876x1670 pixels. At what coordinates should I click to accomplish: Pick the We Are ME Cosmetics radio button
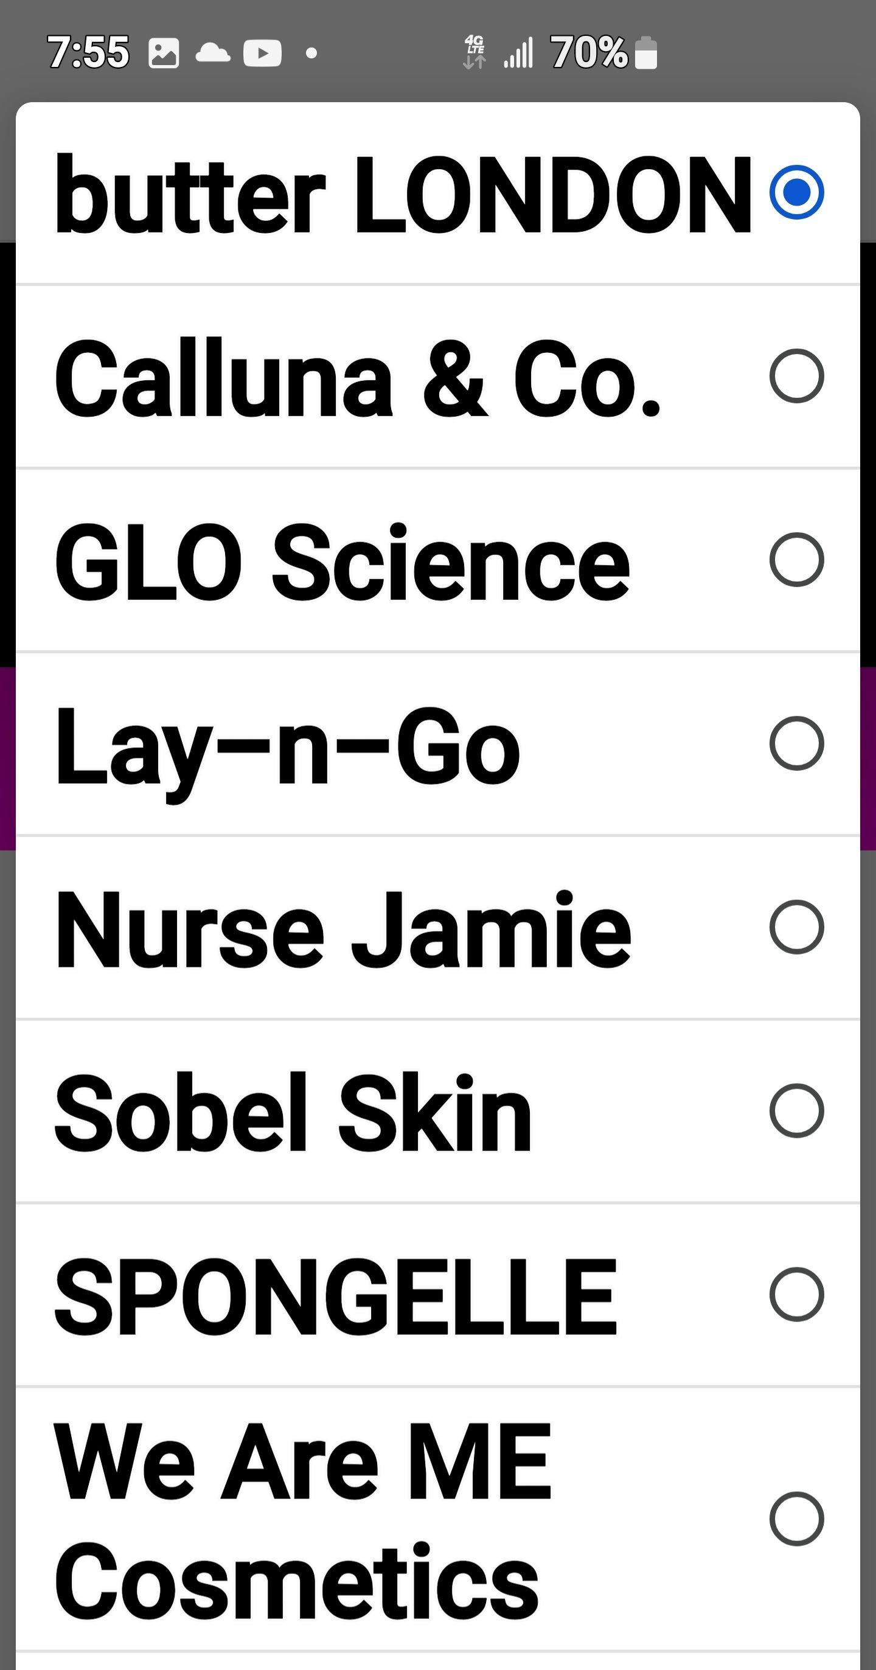click(796, 1519)
